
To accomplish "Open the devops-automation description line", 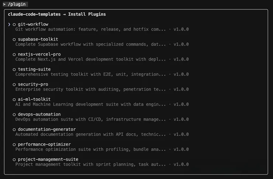I will (x=90, y=119).
